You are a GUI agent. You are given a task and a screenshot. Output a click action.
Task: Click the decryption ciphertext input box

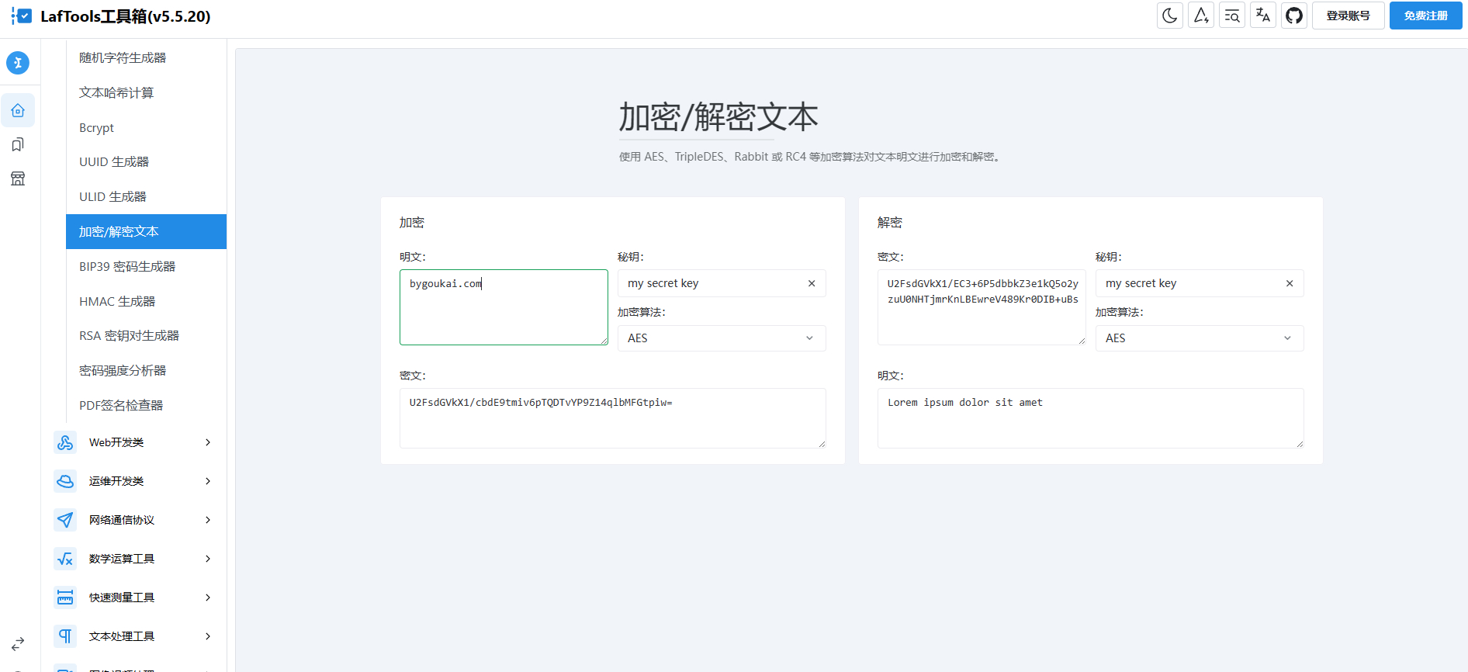(x=981, y=307)
